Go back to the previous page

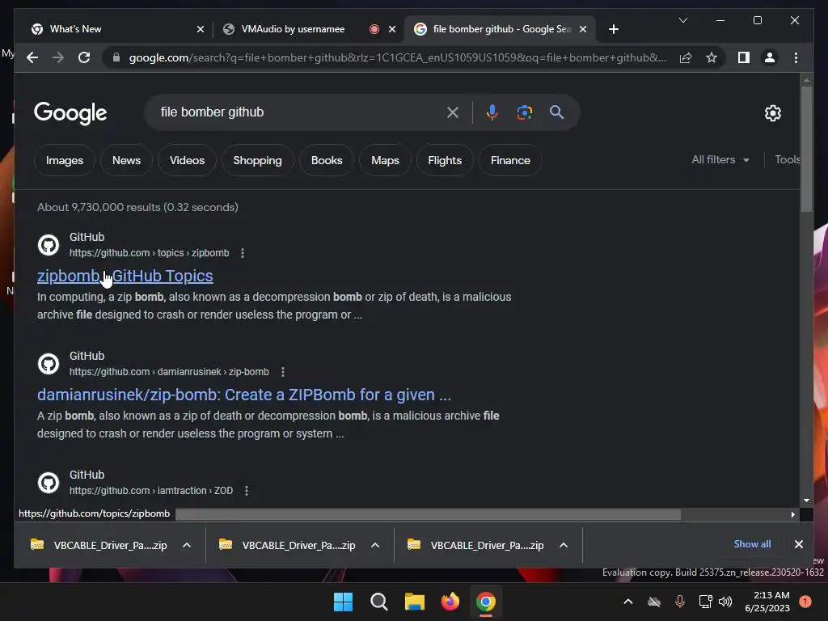[x=32, y=57]
